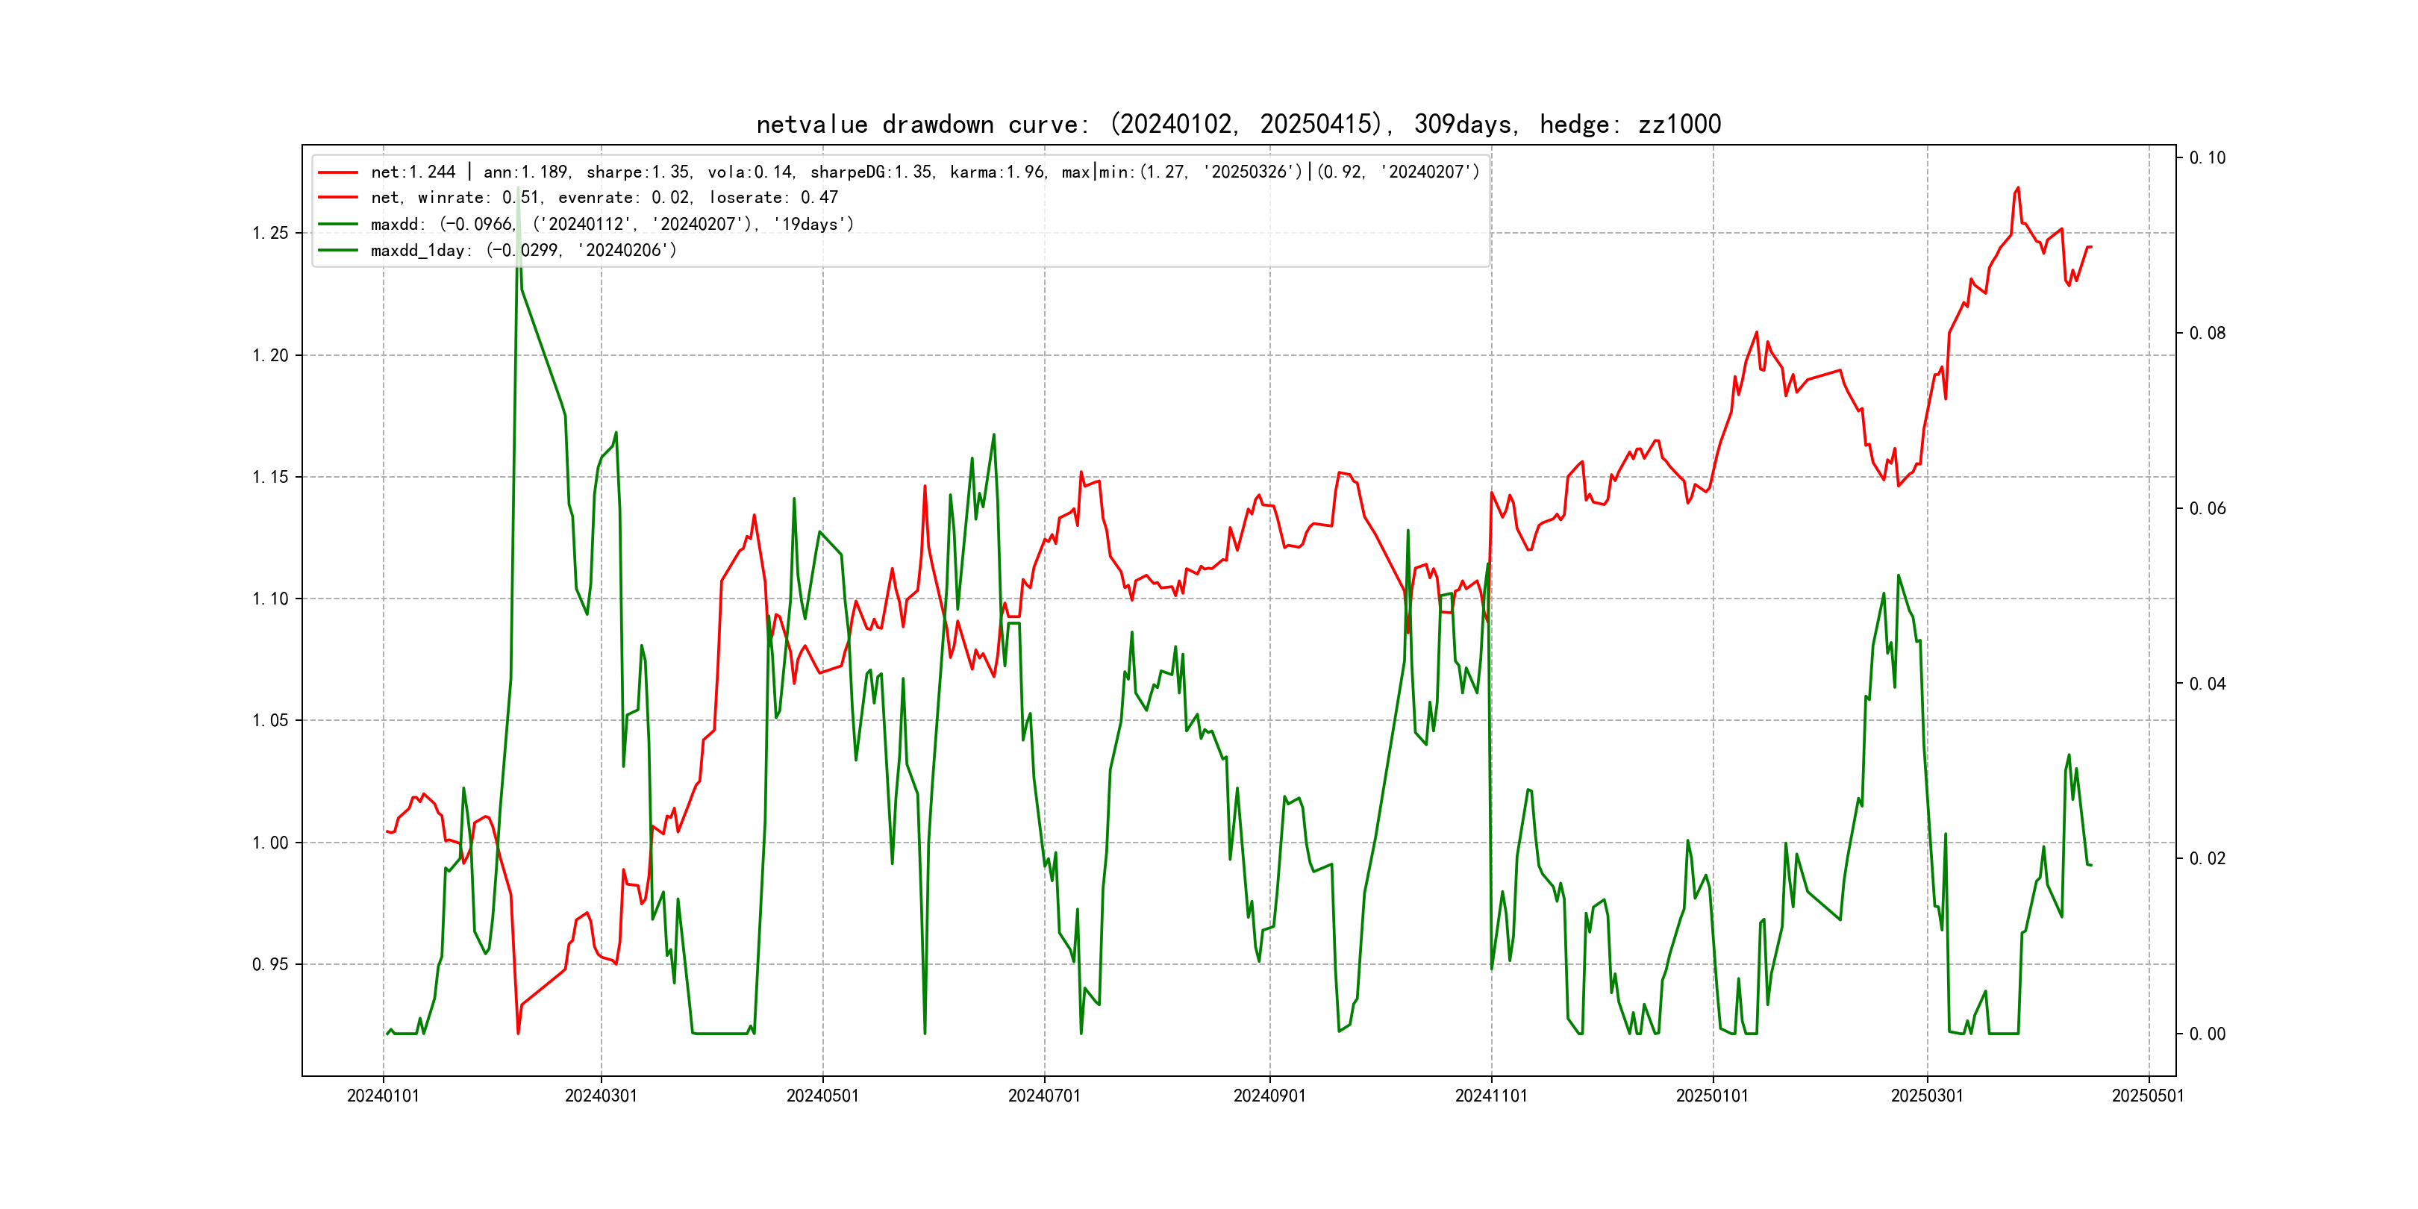Viewport: 2418px width, 1209px height.
Task: Click the red line swatch beside net:1.244 legend entry
Action: 338,172
